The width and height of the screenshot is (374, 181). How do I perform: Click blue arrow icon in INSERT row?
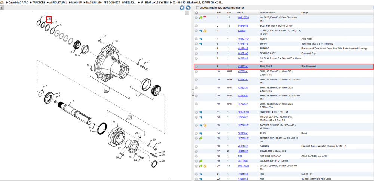pos(201,39)
